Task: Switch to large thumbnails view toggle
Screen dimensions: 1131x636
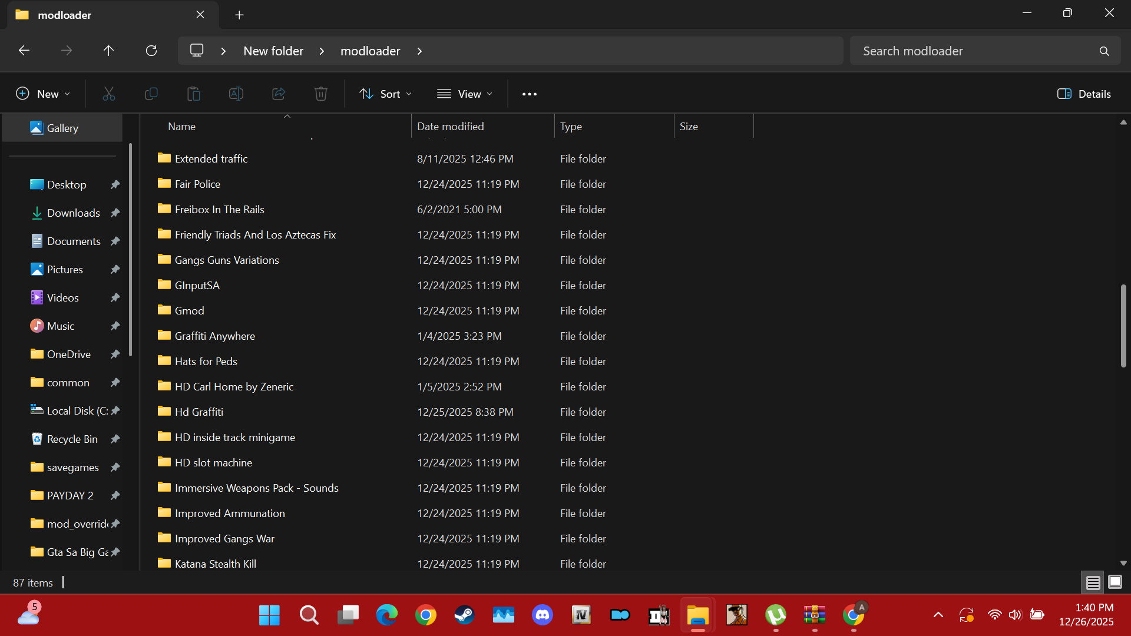Action: pos(1115,582)
